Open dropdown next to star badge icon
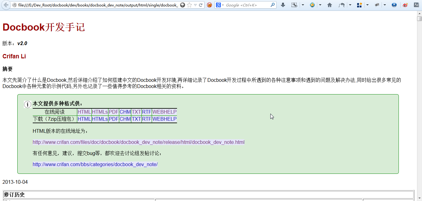Image resolution: width=422 pixels, height=201 pixels. (x=320, y=5)
